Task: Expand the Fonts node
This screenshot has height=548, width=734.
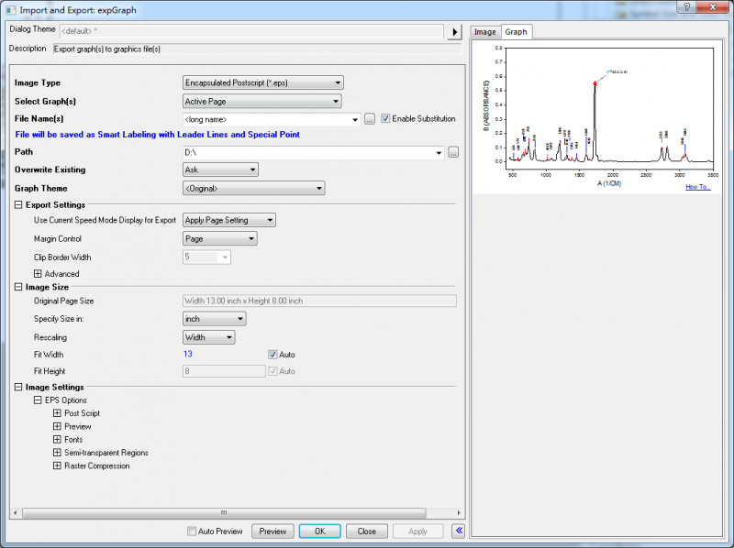Action: [57, 440]
